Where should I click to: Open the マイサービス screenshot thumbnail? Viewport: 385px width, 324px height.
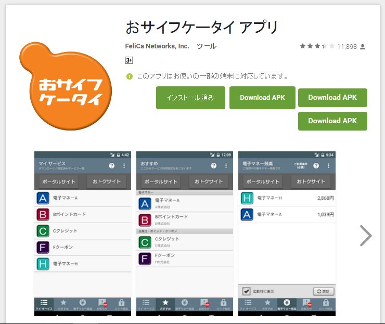pyautogui.click(x=83, y=234)
